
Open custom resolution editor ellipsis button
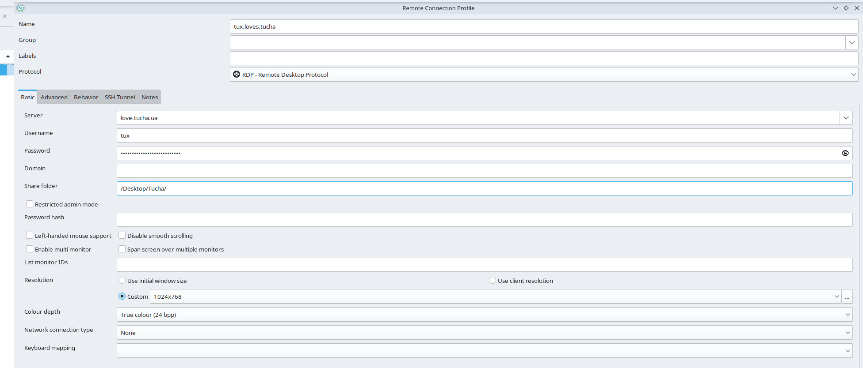pyautogui.click(x=847, y=297)
